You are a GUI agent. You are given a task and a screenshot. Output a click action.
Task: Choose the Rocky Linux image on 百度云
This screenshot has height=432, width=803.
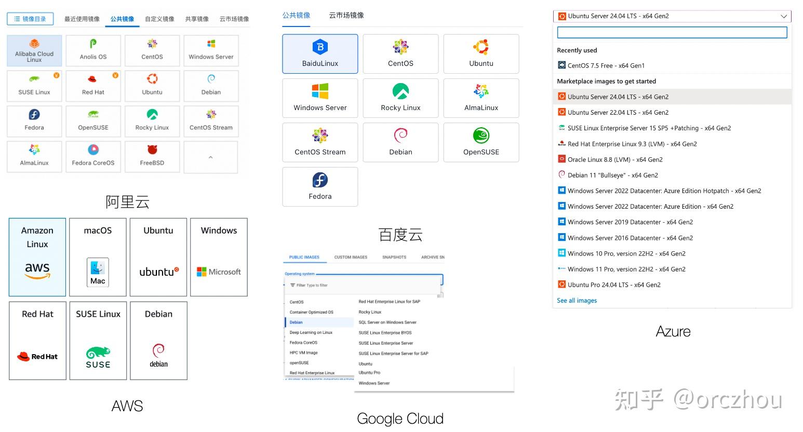(x=400, y=98)
